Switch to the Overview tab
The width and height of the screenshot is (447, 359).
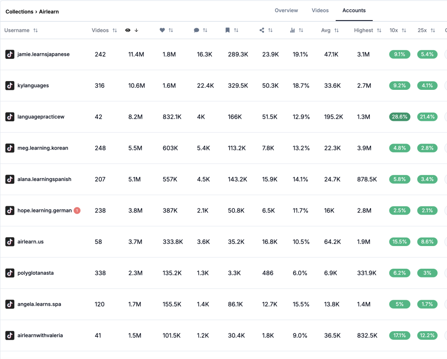point(286,10)
